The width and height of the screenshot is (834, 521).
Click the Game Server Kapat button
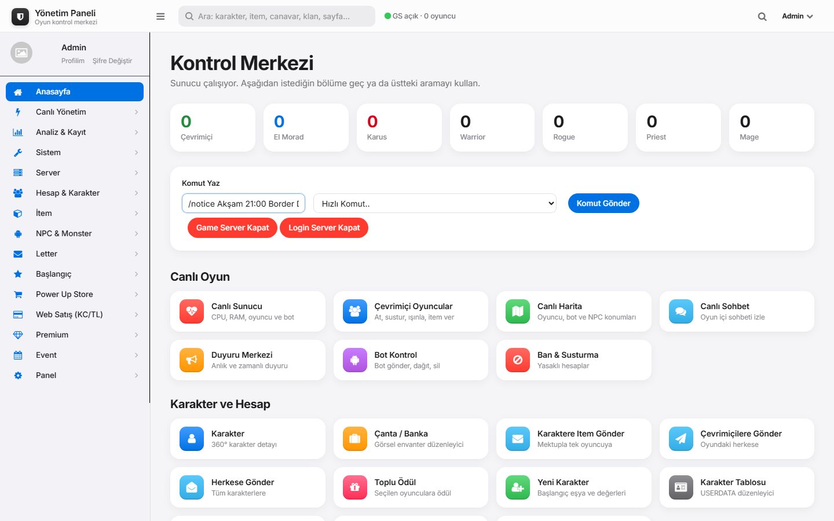coord(232,228)
